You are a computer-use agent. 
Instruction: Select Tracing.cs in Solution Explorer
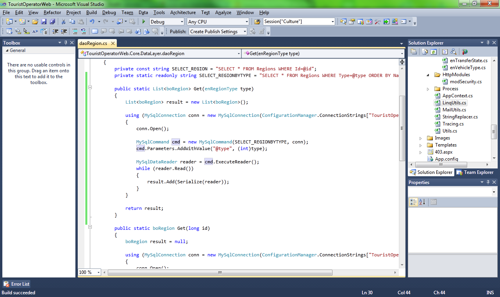(450, 124)
